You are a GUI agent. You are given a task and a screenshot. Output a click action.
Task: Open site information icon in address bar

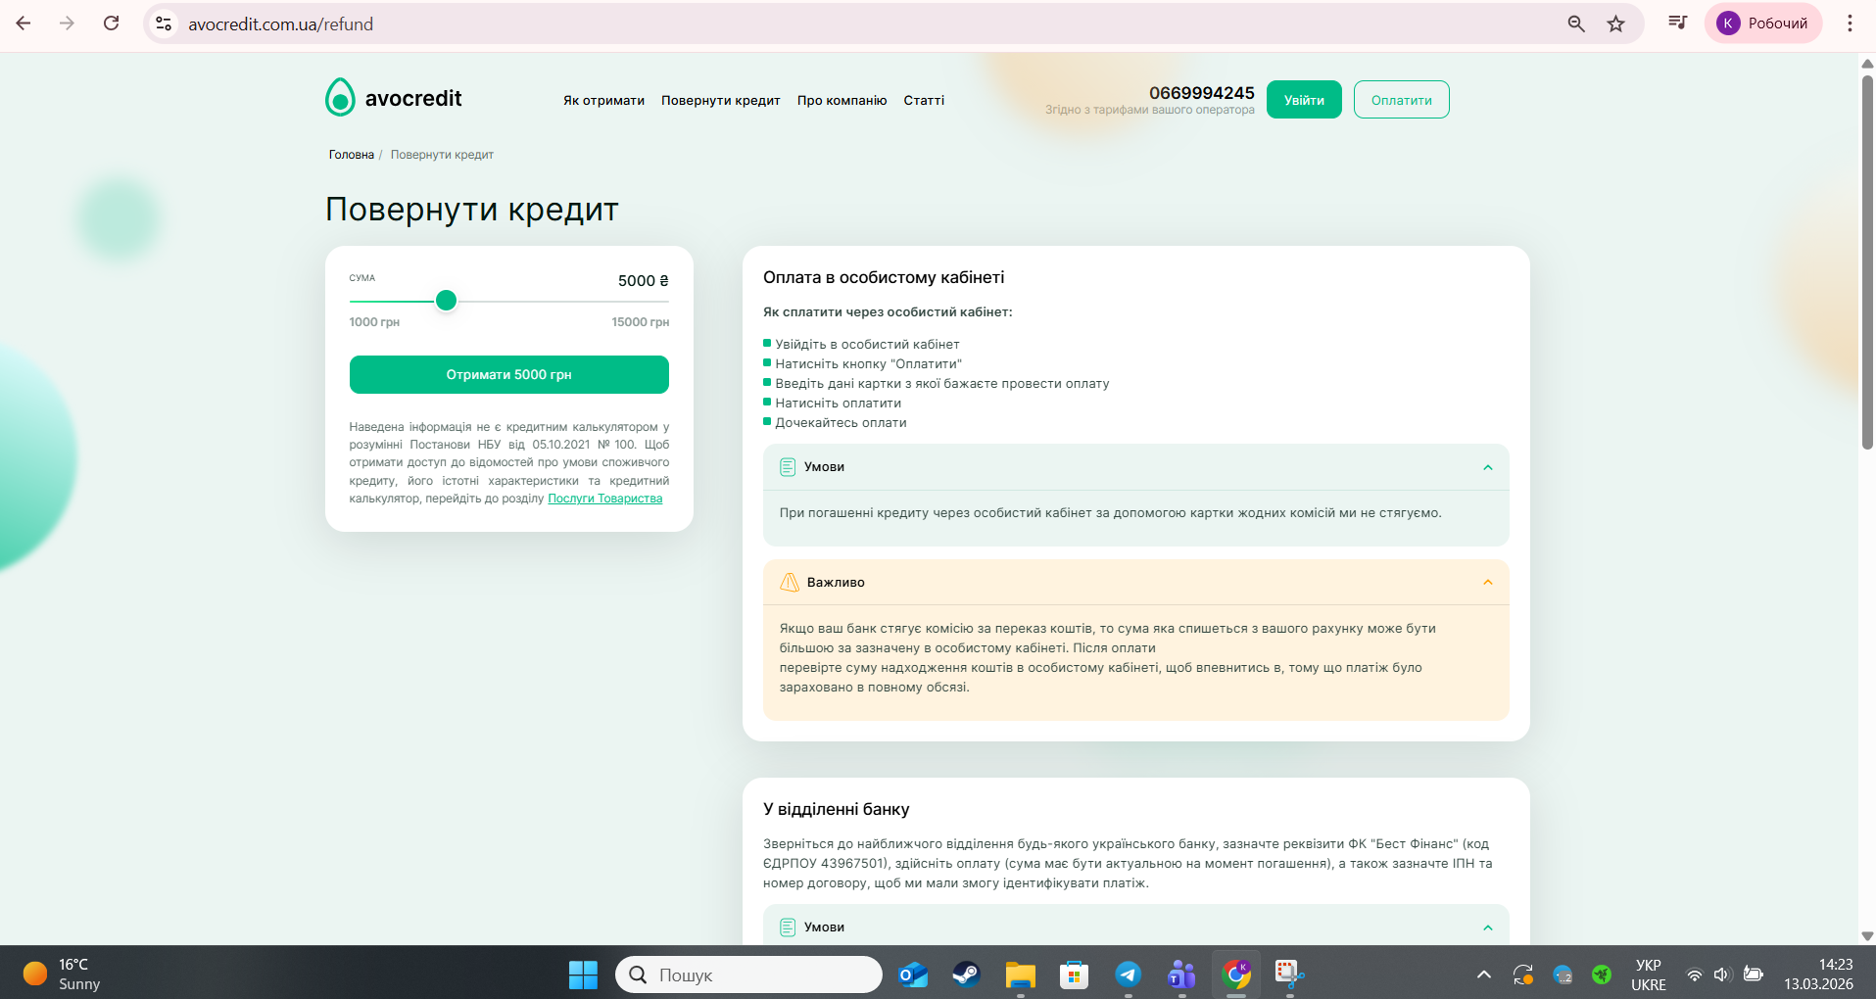pyautogui.click(x=164, y=24)
